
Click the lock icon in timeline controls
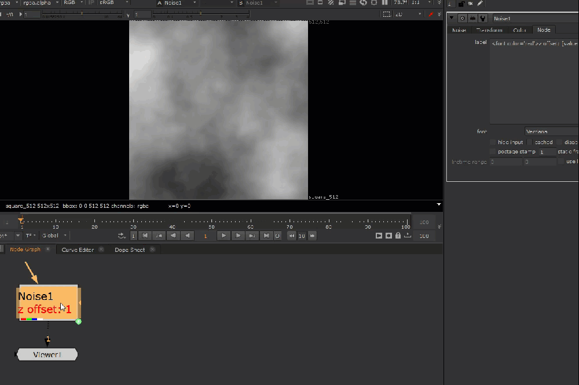point(398,236)
